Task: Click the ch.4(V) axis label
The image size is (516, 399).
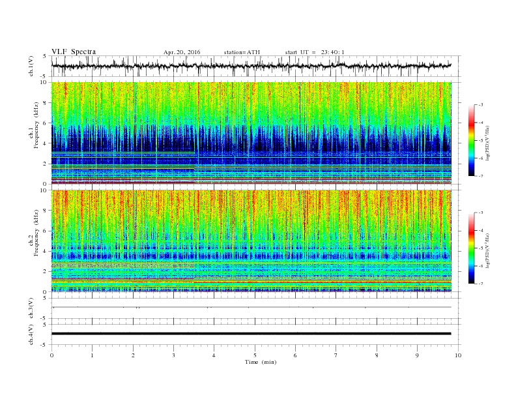Action: [x=31, y=335]
